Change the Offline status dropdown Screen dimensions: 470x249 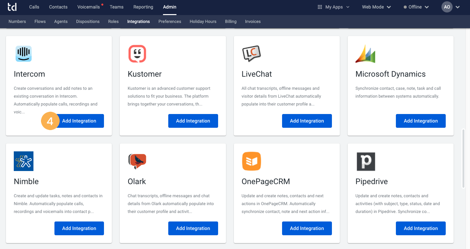pyautogui.click(x=416, y=7)
